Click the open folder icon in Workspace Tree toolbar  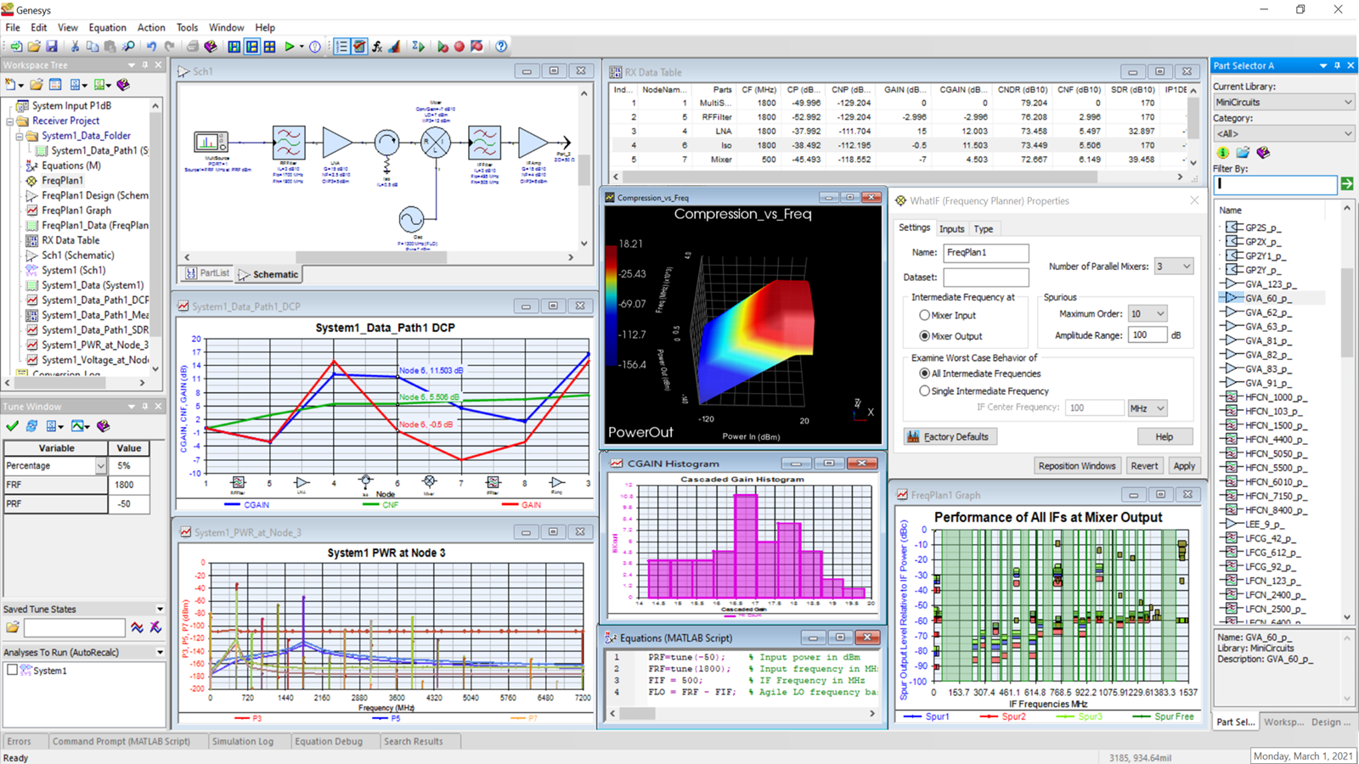pos(37,85)
